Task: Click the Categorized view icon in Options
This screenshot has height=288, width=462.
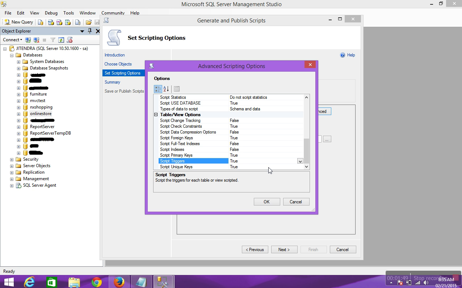Action: pos(158,89)
